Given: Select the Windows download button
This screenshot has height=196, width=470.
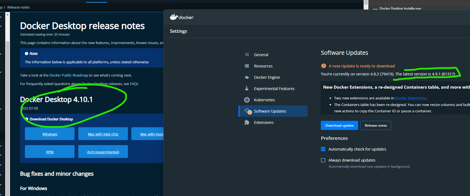Looking at the screenshot, I should point(50,134).
